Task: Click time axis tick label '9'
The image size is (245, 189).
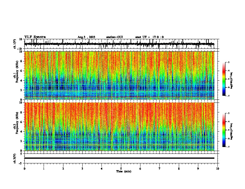Action: (198, 169)
